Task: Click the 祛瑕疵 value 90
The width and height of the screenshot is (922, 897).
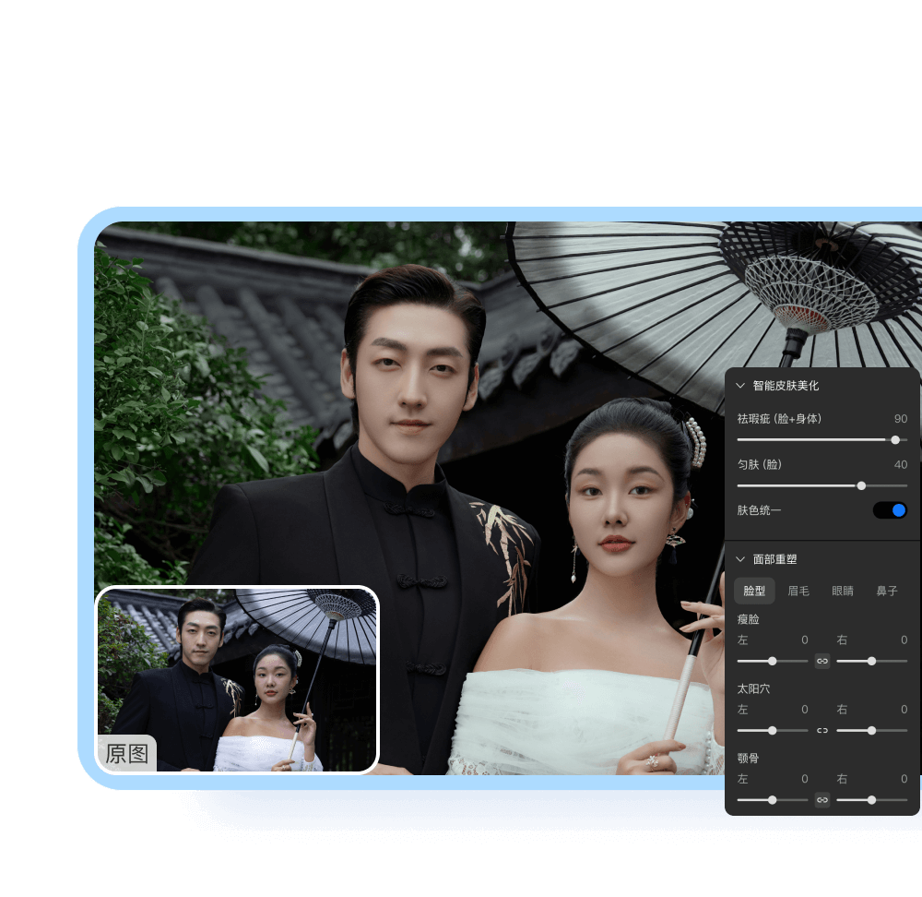Action: [900, 418]
